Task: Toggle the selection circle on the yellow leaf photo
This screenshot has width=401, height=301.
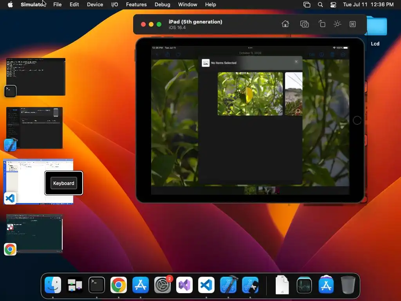Action: pyautogui.click(x=278, y=111)
